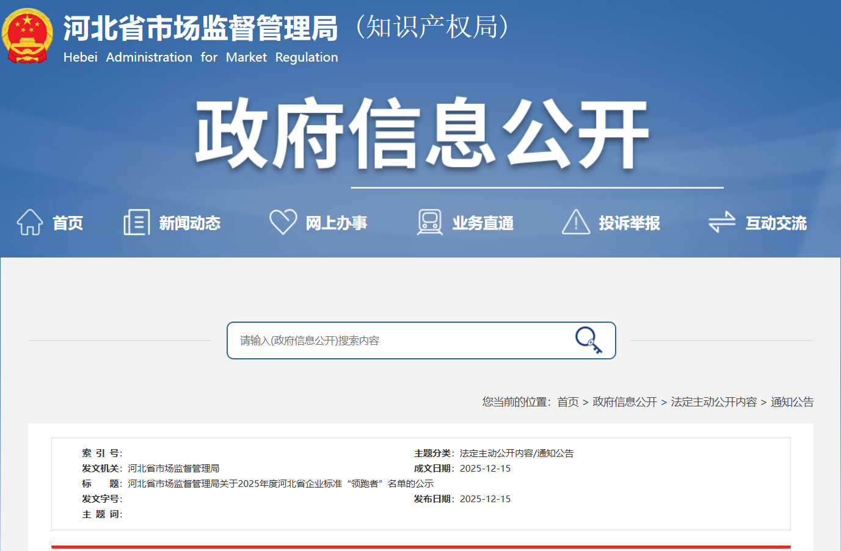Open the 新闻动态 navigation menu item

(190, 223)
